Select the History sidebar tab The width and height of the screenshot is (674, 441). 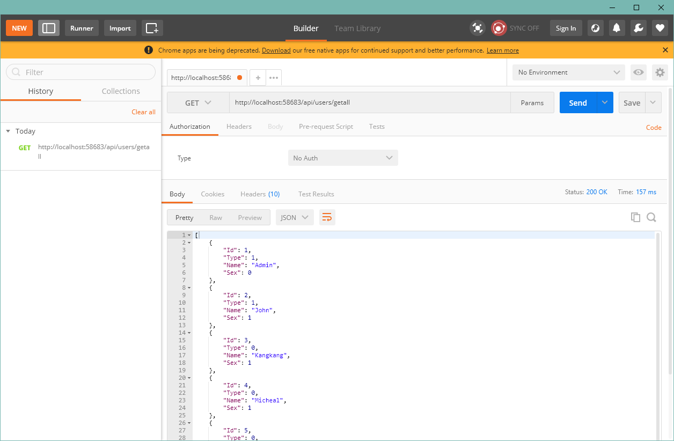coord(41,91)
